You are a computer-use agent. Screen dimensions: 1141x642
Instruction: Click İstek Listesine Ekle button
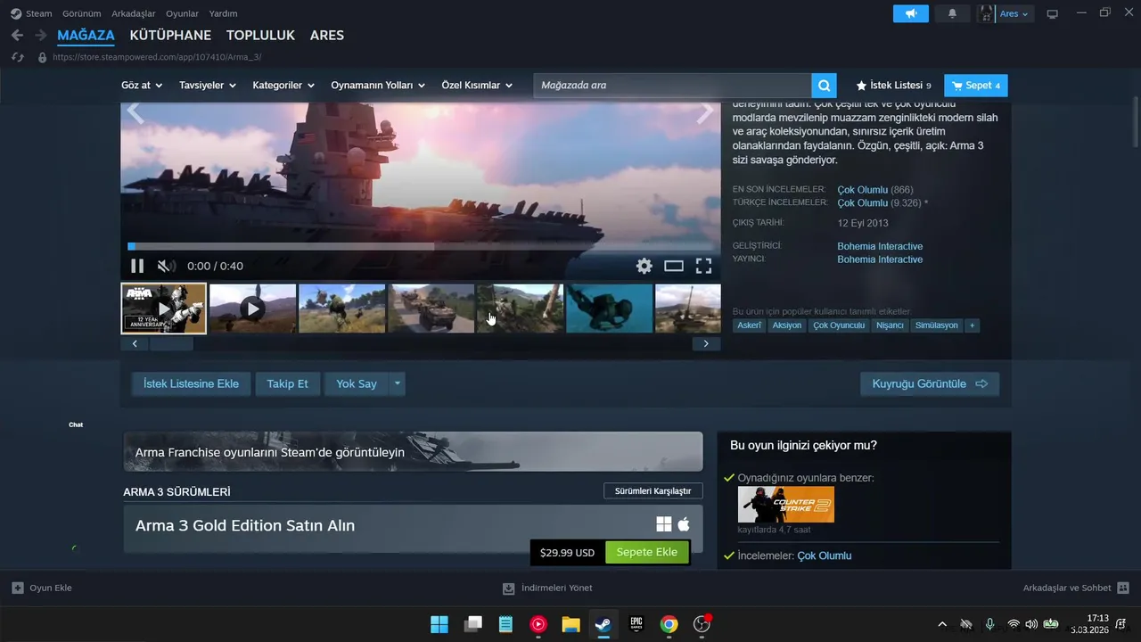[191, 383]
